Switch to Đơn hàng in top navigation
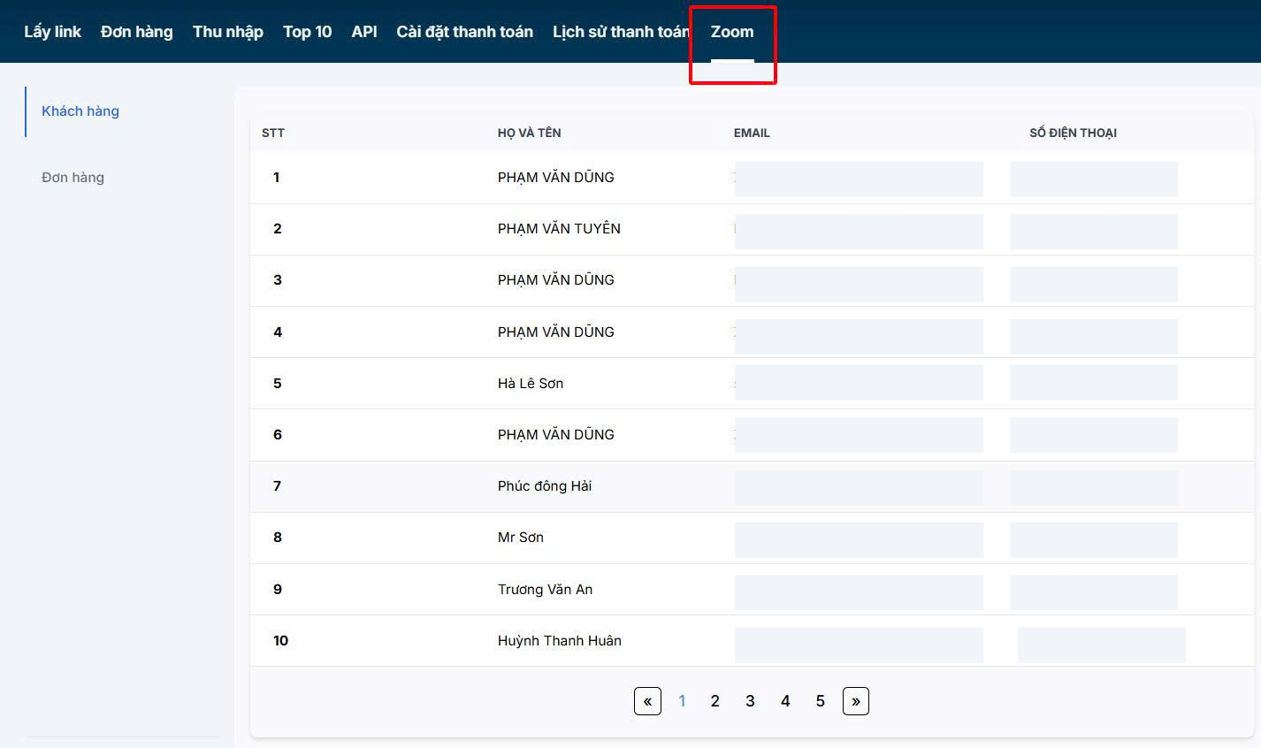The image size is (1261, 748). (136, 32)
